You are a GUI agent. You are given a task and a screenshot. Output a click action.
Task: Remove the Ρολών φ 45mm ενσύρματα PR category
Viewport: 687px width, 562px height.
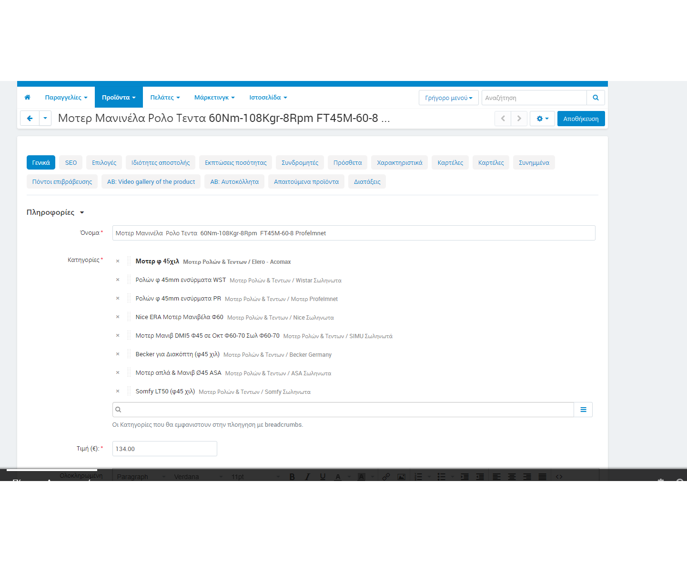(118, 299)
